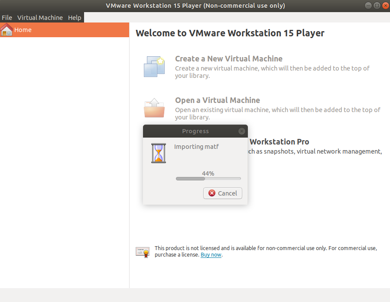
Task: Click the Create a New Virtual Machine heading
Action: (229, 58)
